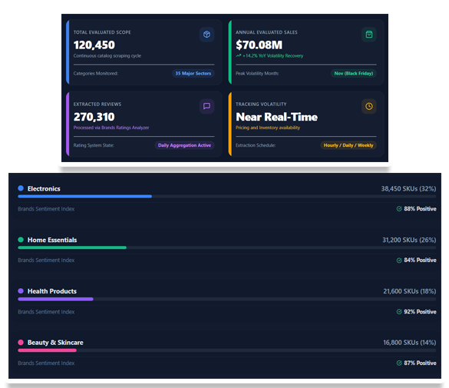449x388 pixels.
Task: Select the Beauty & Skincare category name
Action: coord(55,343)
